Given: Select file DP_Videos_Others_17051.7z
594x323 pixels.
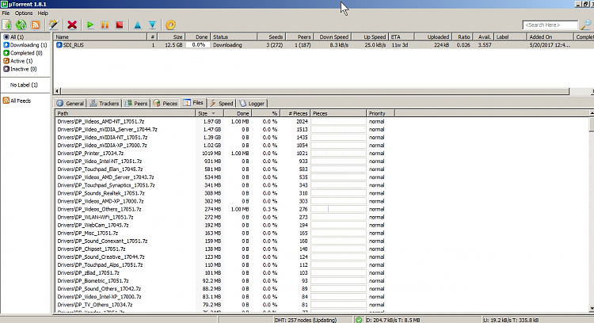Looking at the screenshot, I should click(99, 209).
